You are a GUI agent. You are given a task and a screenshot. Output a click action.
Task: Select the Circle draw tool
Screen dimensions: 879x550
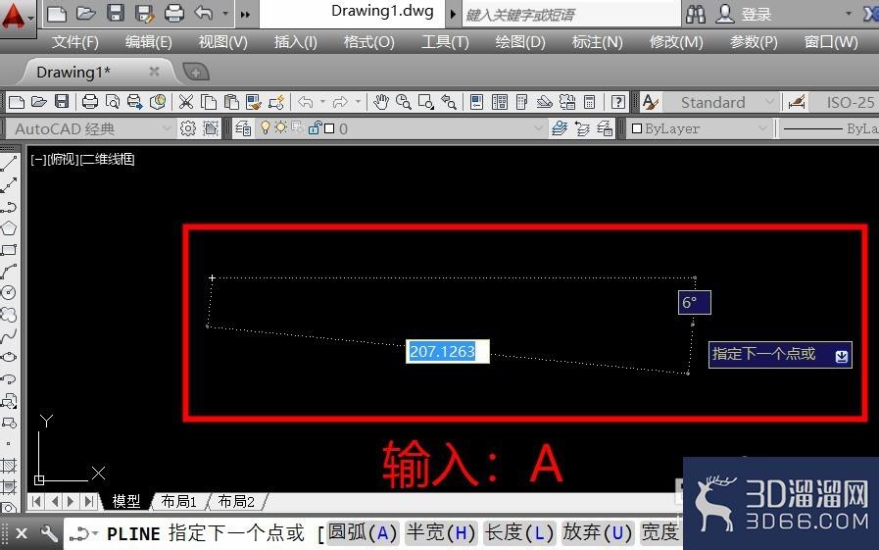tap(9, 293)
